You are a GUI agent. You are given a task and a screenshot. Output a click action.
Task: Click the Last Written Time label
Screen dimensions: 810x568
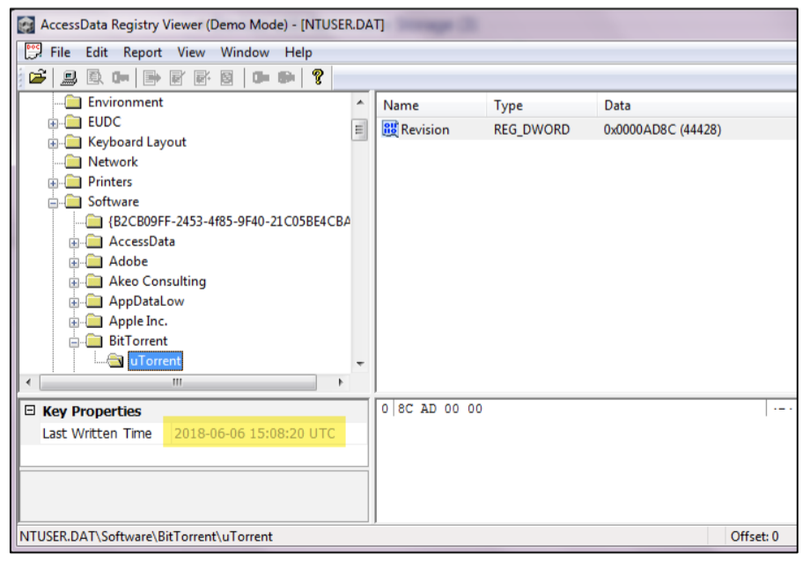(x=97, y=433)
